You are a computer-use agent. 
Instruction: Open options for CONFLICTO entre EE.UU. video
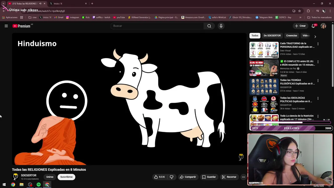318,62
